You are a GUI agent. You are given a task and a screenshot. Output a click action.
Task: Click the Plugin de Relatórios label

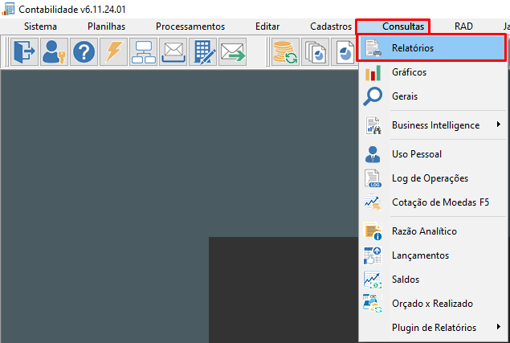(435, 328)
